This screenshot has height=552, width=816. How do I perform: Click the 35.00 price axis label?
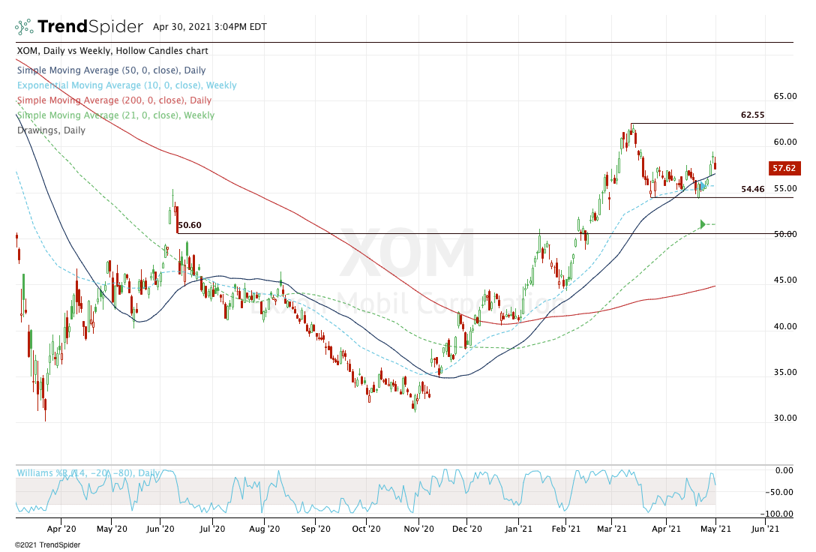point(785,372)
